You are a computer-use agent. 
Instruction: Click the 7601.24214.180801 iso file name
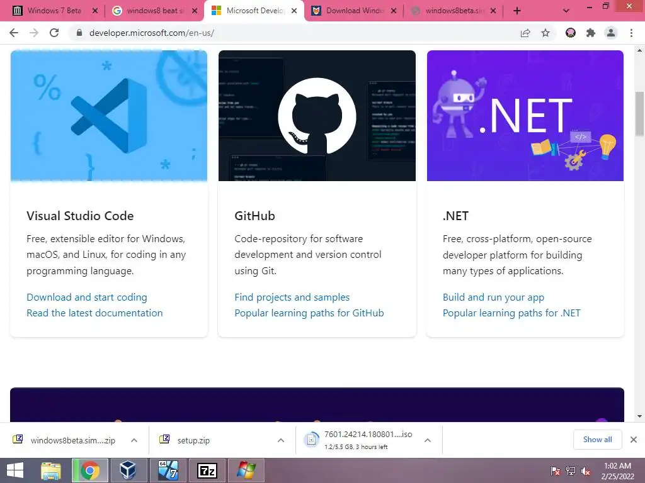368,434
